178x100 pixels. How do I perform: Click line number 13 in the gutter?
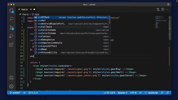point(21,56)
